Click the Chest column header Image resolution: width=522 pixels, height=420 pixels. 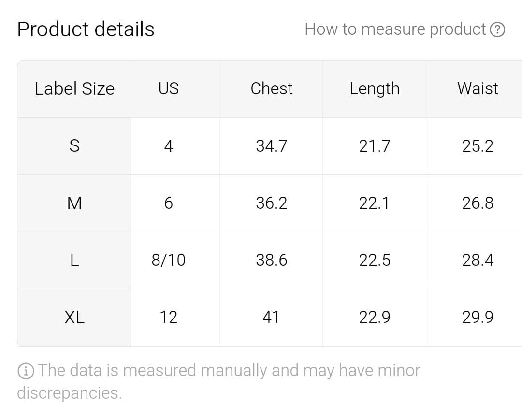[271, 88]
